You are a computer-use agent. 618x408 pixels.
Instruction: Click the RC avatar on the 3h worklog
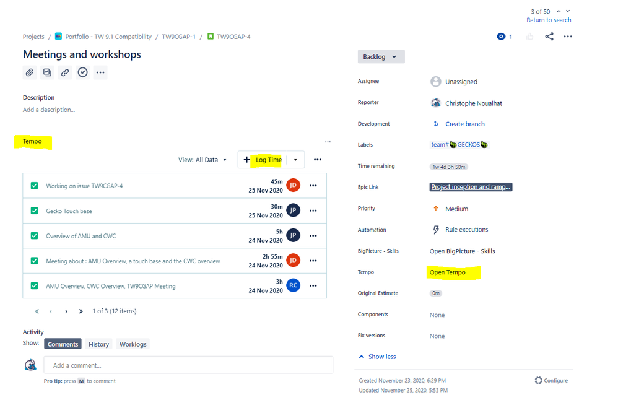294,285
